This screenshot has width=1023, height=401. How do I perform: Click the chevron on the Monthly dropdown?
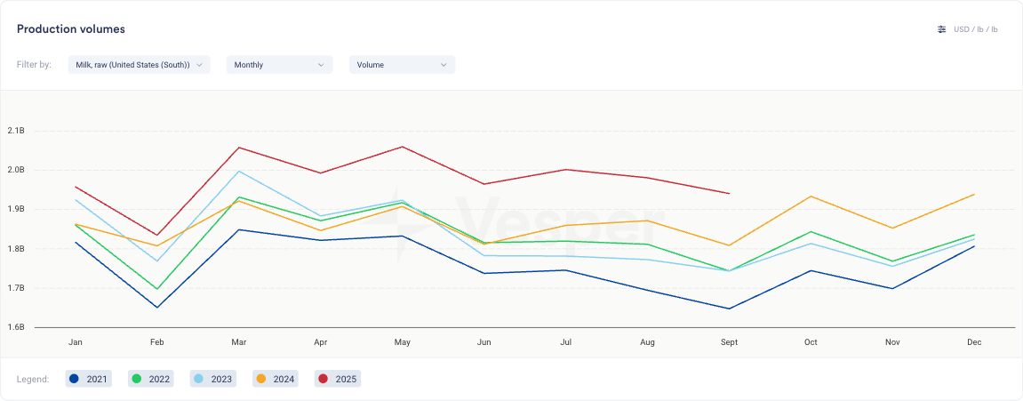pyautogui.click(x=321, y=65)
